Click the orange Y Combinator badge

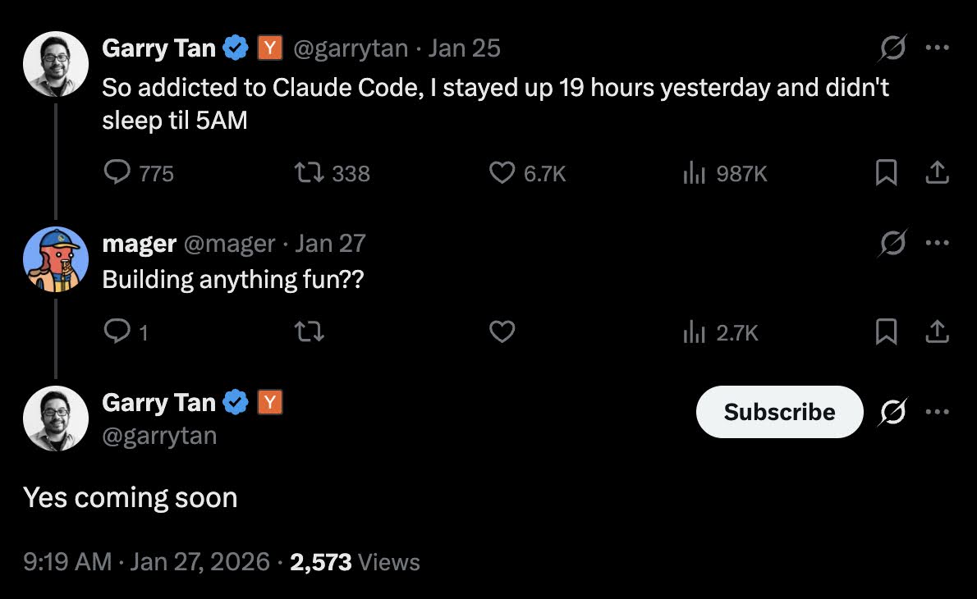(x=271, y=48)
